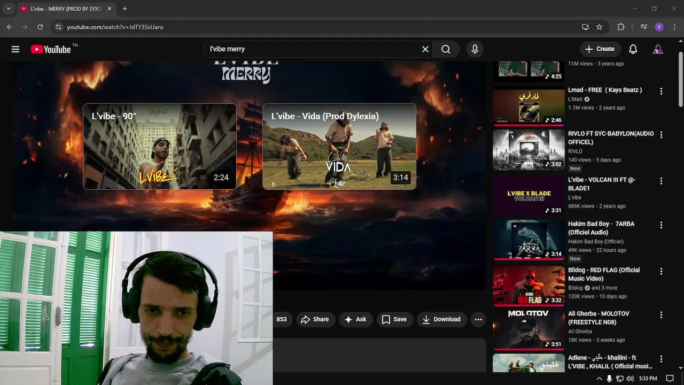
Task: Open title "Blidog - RED FLAG (Official Music Video)"
Action: click(x=604, y=274)
